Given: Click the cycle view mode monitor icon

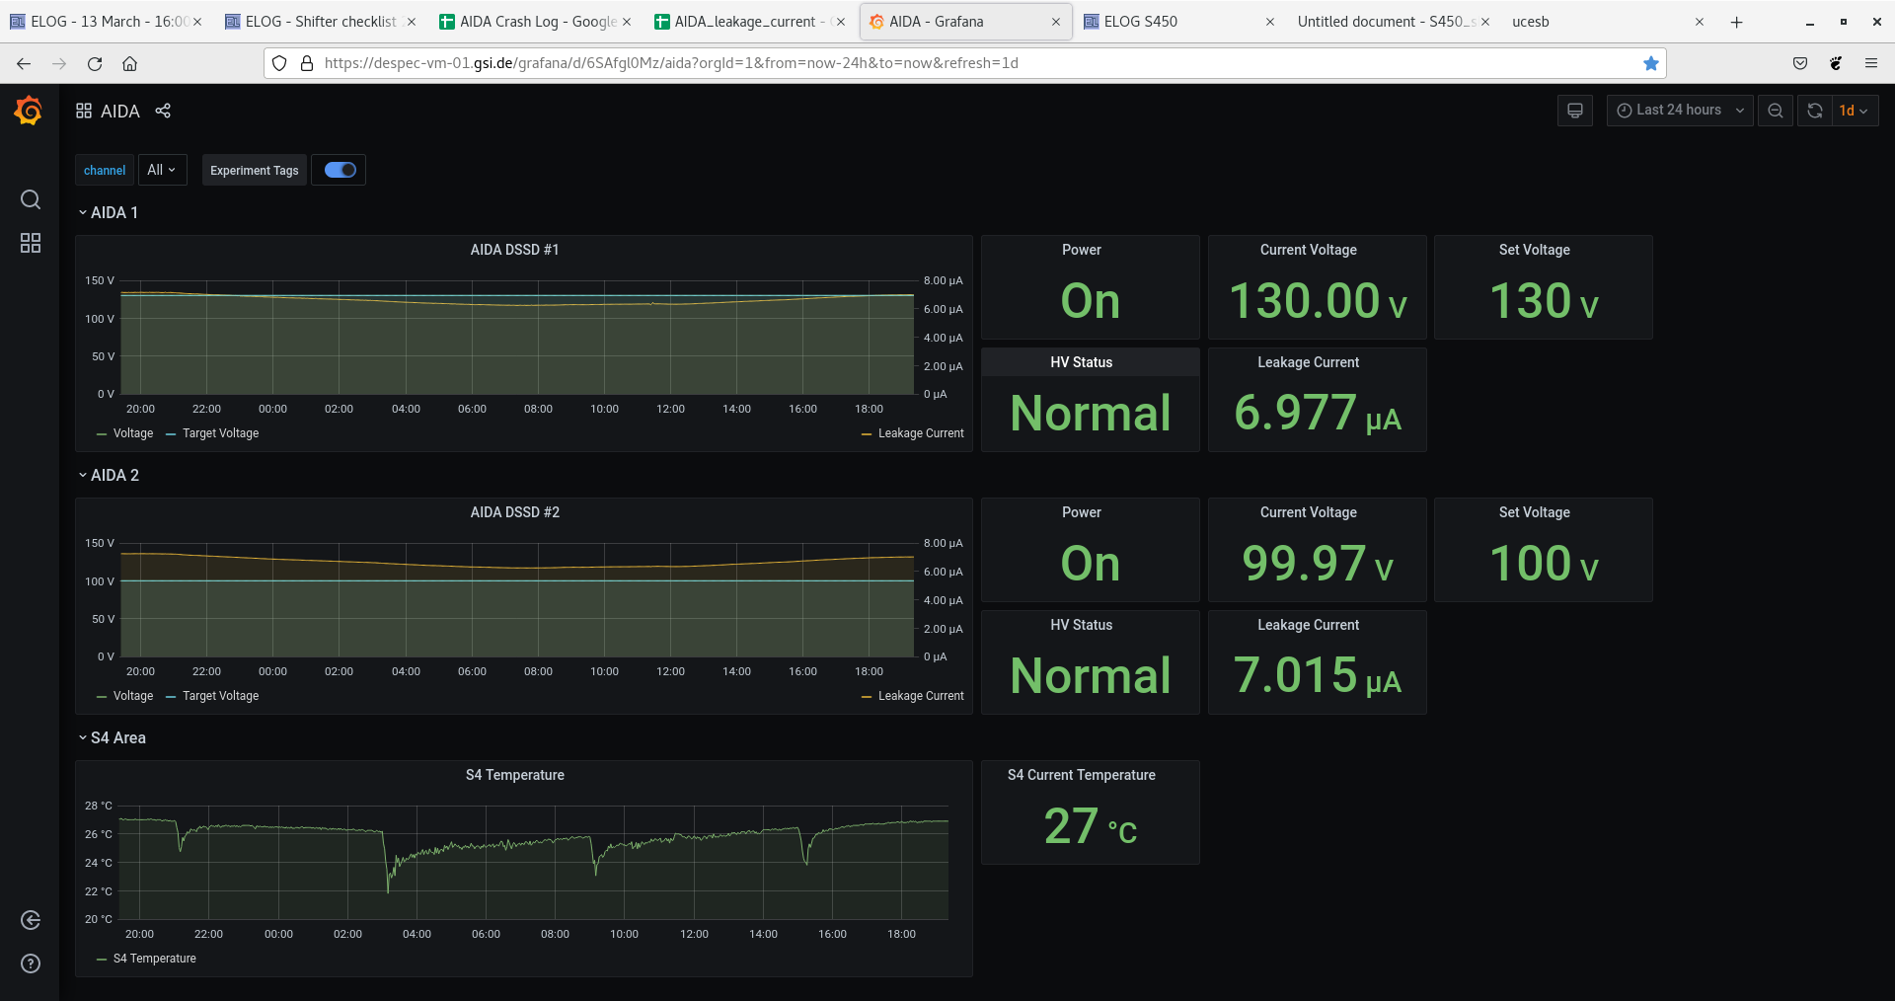Looking at the screenshot, I should click(1574, 111).
